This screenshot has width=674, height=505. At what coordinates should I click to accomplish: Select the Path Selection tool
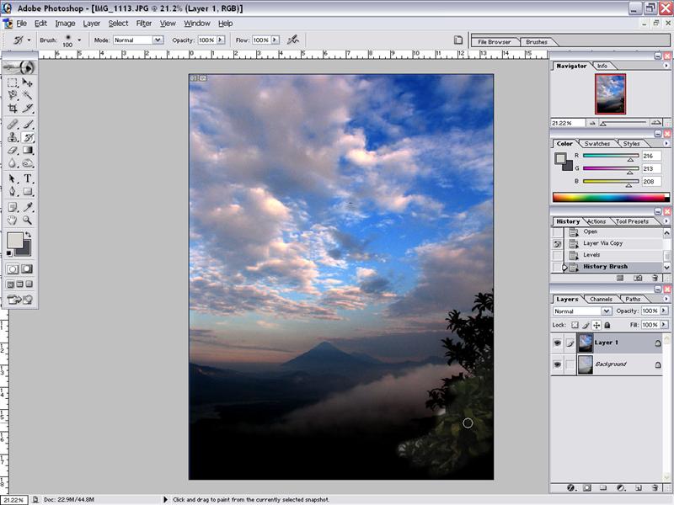point(13,178)
